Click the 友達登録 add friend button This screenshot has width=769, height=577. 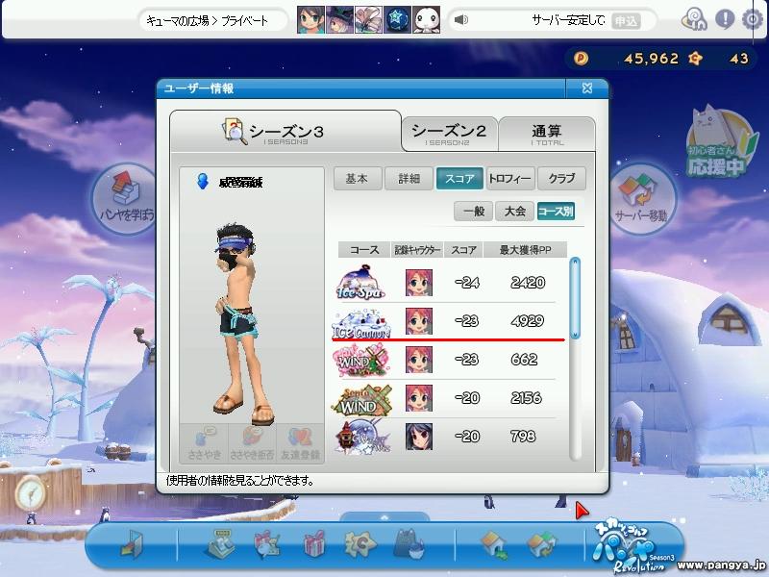[300, 443]
